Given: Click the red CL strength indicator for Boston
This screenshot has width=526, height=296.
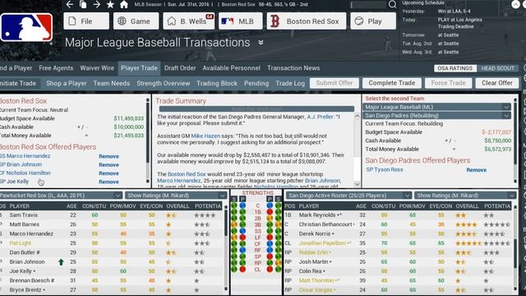Looking at the screenshot, I should pos(242,269).
